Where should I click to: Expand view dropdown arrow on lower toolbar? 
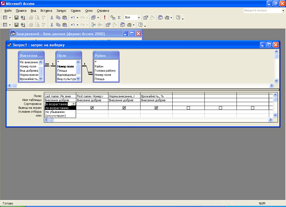(10, 25)
